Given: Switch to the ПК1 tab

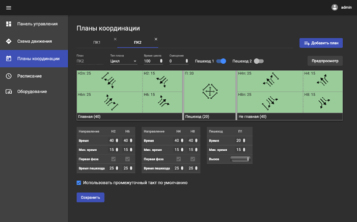Looking at the screenshot, I should 97,42.
